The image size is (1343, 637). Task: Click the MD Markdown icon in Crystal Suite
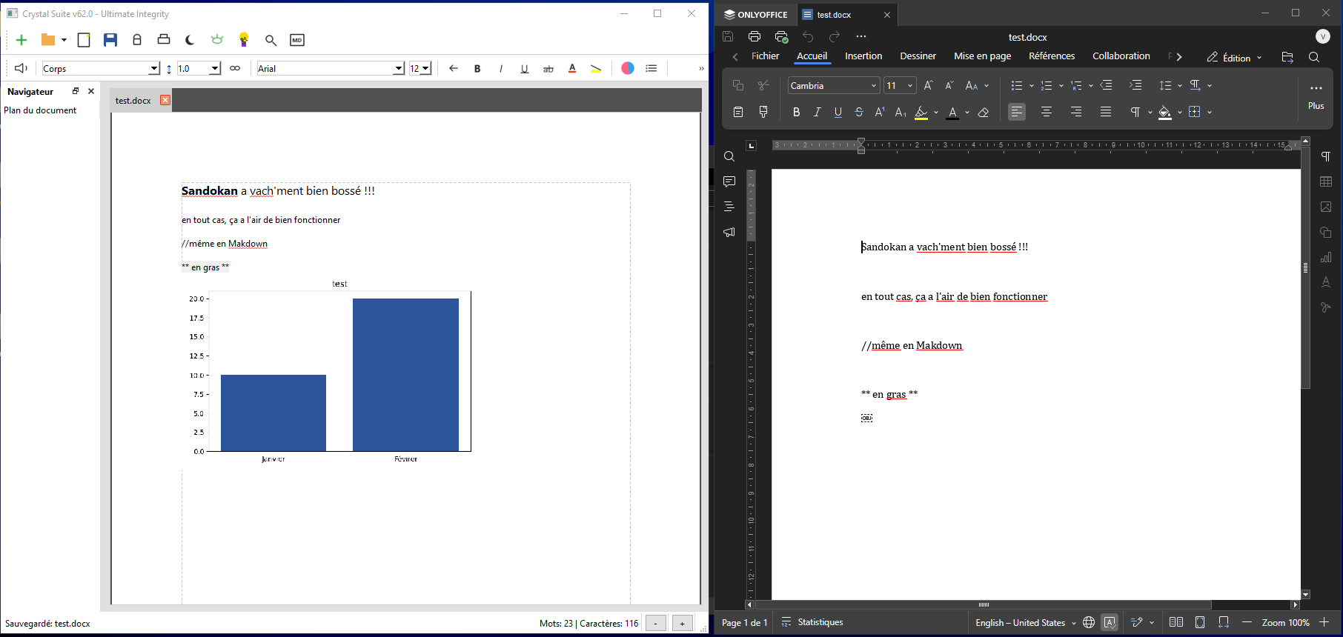tap(297, 40)
